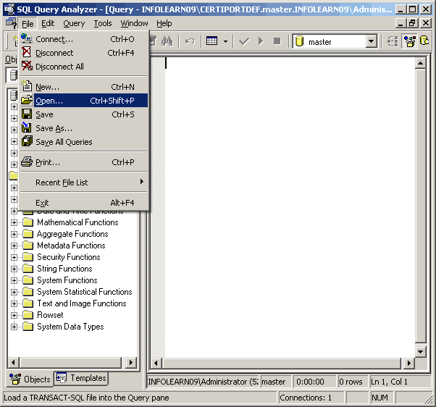
Task: Click the Object Browser right scroll arrow
Action: point(130,363)
